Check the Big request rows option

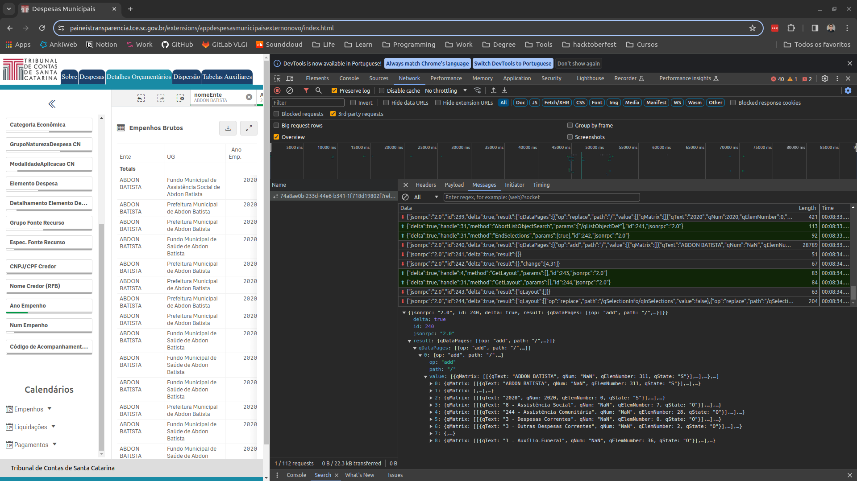(276, 125)
